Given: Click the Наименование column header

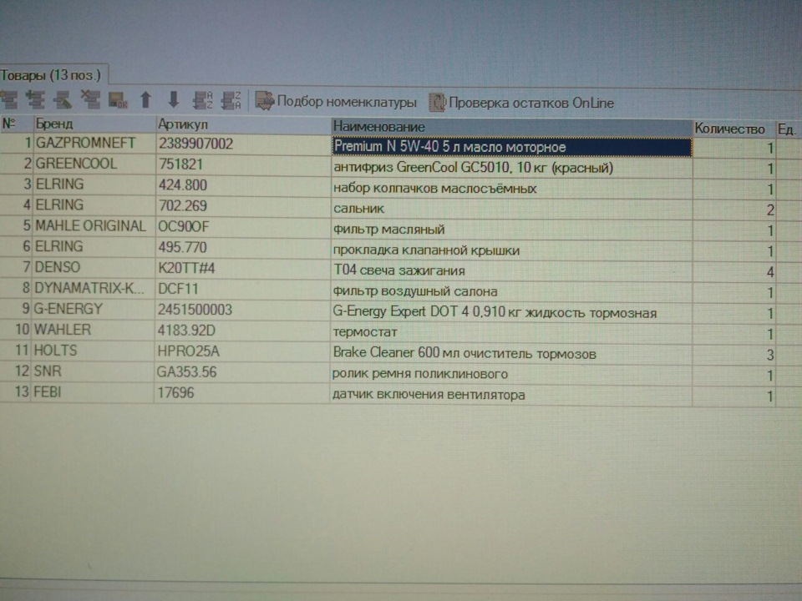Looking at the screenshot, I should click(x=511, y=127).
